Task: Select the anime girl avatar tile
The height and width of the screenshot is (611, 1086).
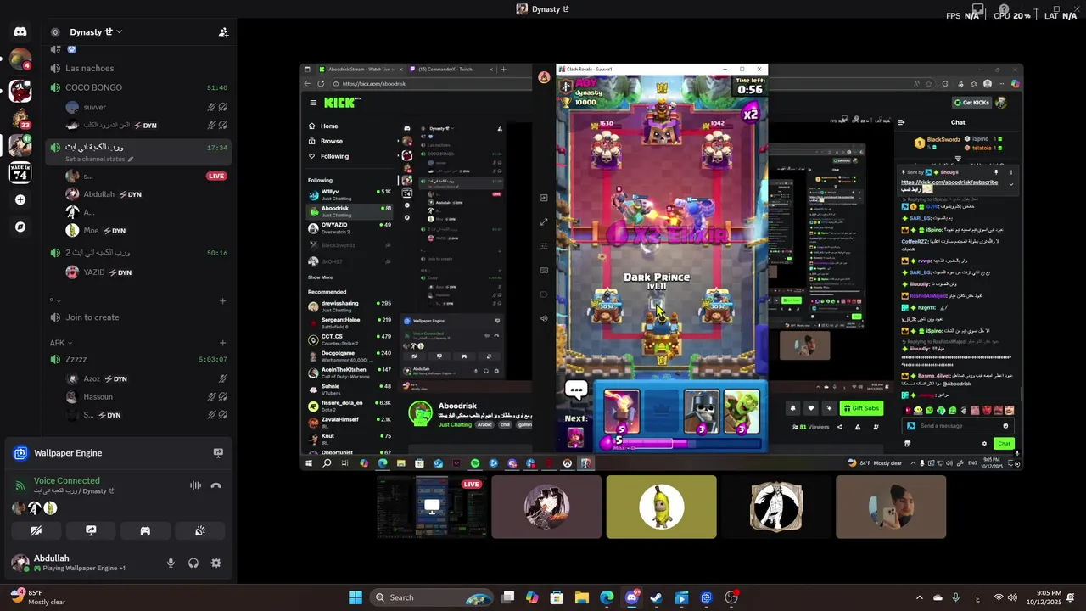Action: [x=546, y=507]
